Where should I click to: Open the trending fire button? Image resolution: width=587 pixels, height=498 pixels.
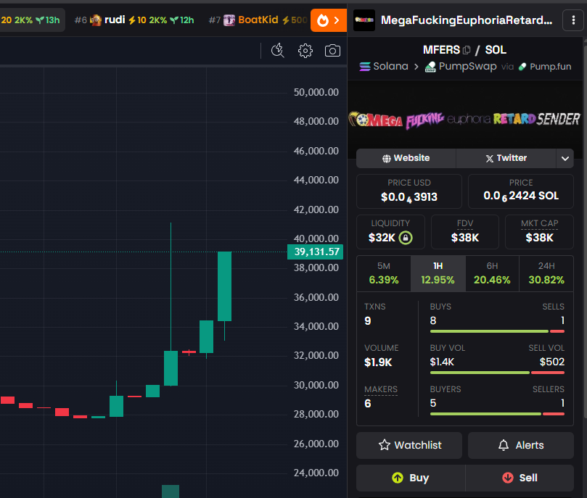tap(328, 20)
